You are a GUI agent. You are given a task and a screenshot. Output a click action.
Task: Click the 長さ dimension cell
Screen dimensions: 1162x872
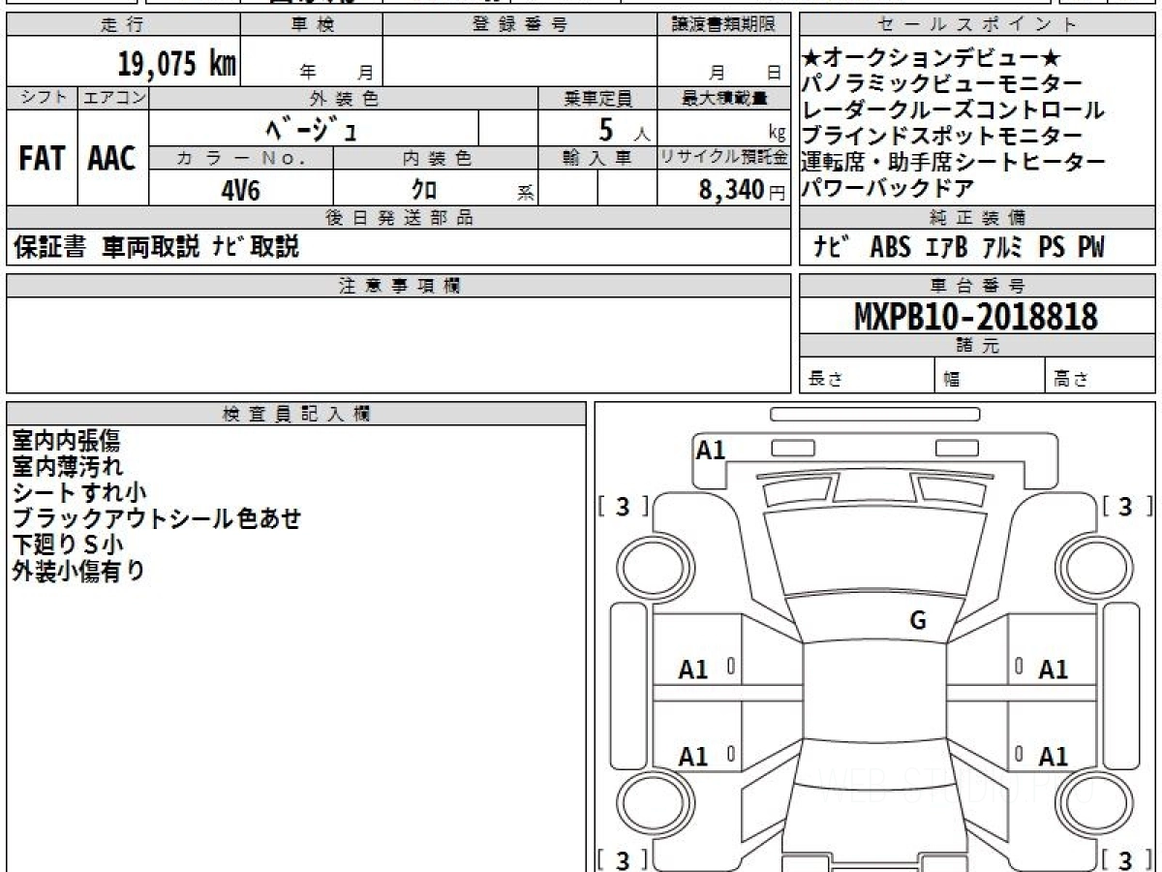click(x=867, y=376)
